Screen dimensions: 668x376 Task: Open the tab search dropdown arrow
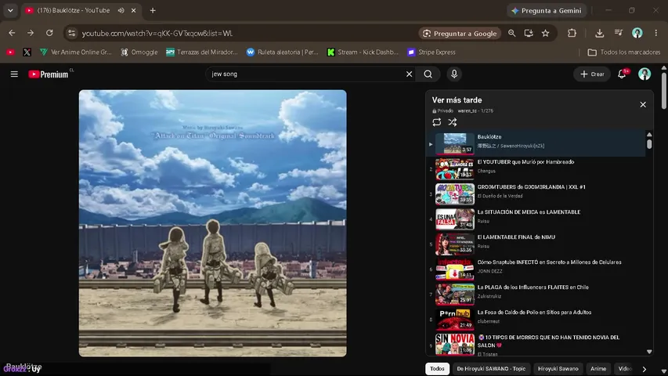point(10,10)
